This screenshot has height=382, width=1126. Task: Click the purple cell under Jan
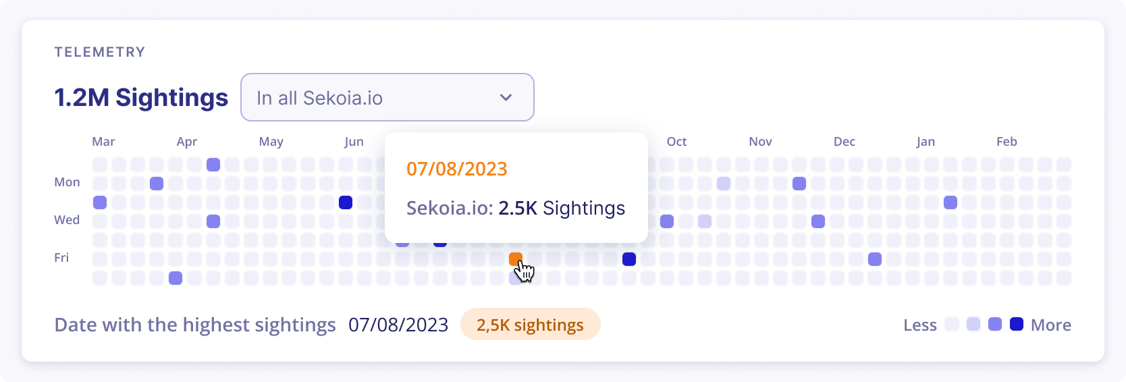[950, 202]
